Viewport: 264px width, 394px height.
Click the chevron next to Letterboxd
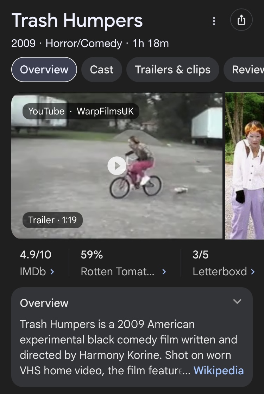tap(253, 272)
